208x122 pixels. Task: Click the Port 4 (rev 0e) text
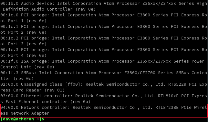click(27, 56)
